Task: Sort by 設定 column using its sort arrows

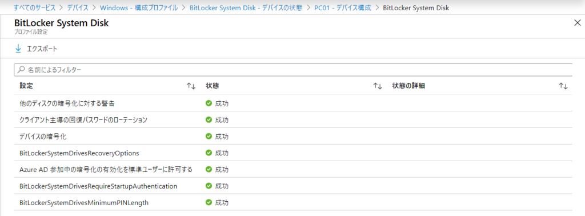Action: 191,86
